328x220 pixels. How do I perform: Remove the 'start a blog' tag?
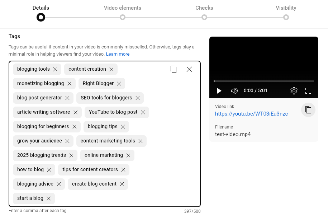(48, 198)
